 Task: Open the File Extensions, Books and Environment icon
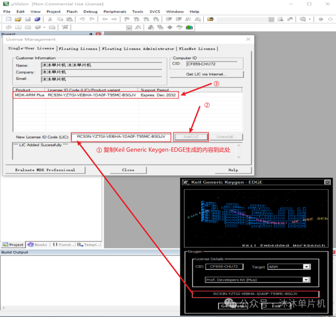coord(151,27)
